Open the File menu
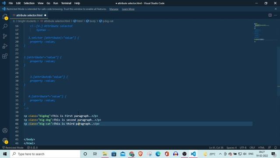 click(x=10, y=3)
